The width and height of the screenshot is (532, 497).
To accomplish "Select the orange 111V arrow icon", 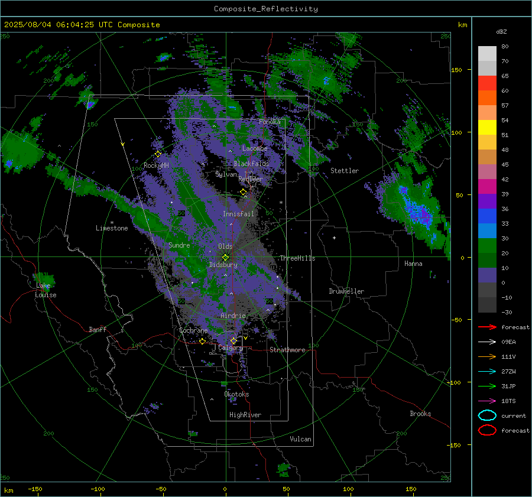I will pyautogui.click(x=487, y=356).
